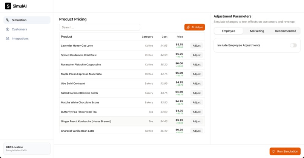The image size is (304, 158).
Task: Click the $5.75 price of Lavender Latte
Action: click(179, 44)
